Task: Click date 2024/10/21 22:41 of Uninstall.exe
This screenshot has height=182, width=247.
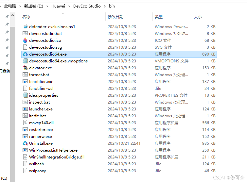Action: click(x=124, y=143)
